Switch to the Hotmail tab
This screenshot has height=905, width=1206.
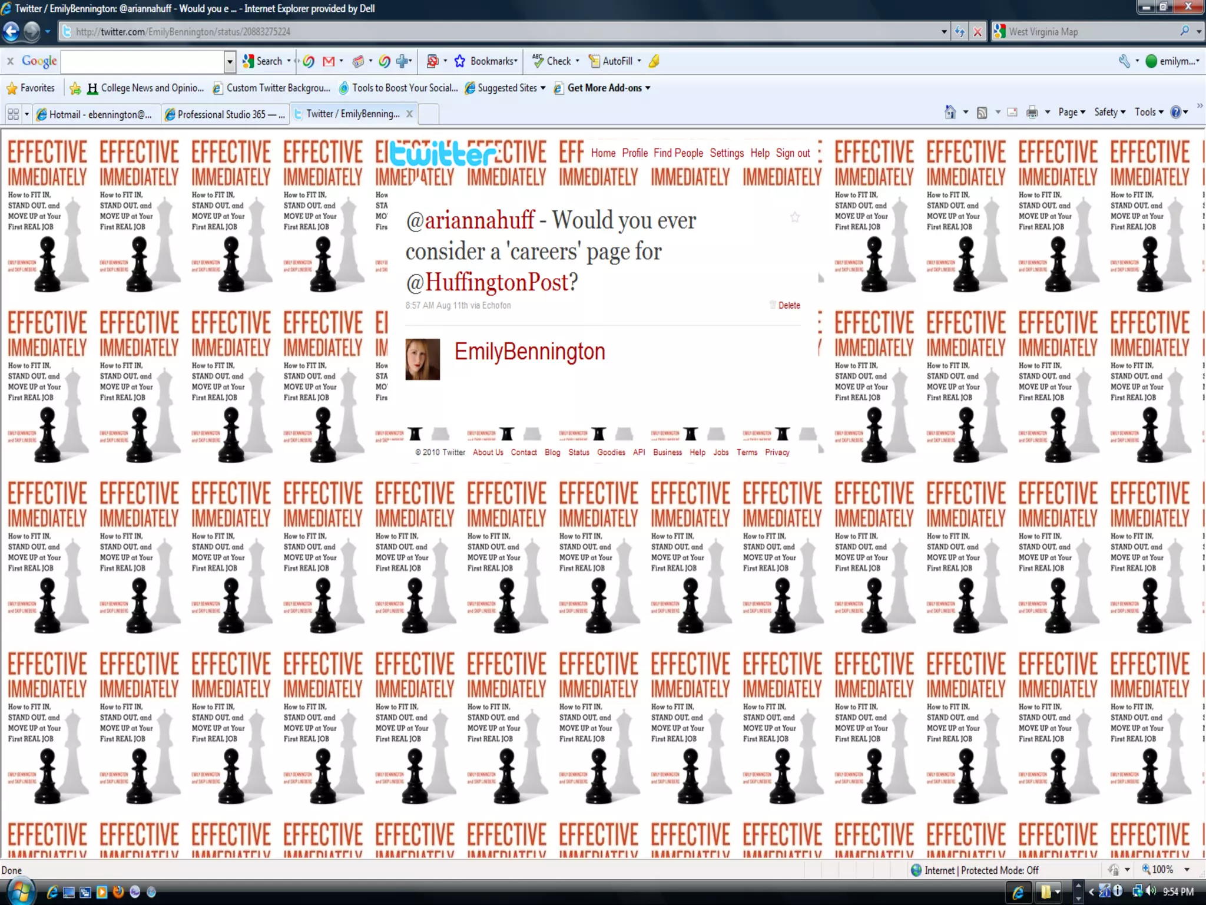[x=95, y=114]
